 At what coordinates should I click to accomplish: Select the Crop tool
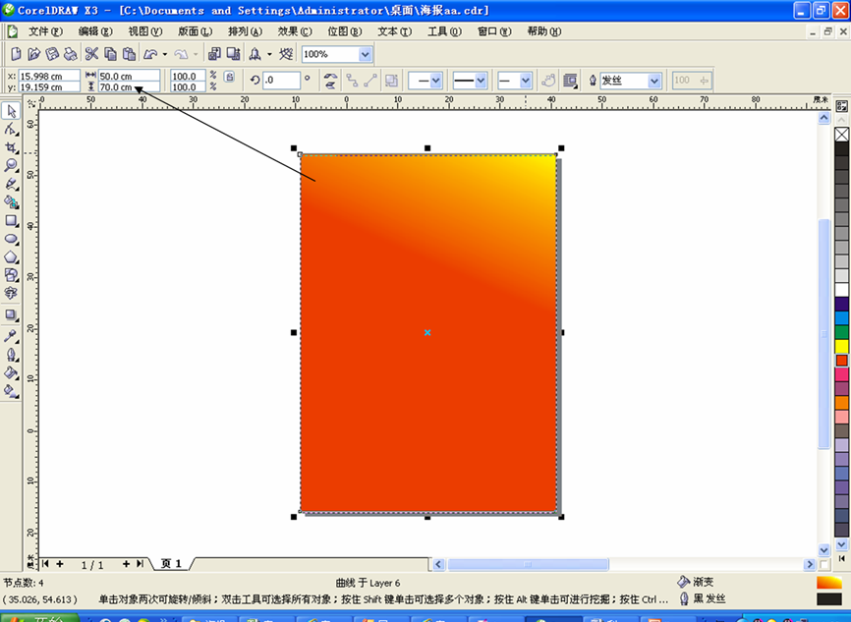[11, 146]
